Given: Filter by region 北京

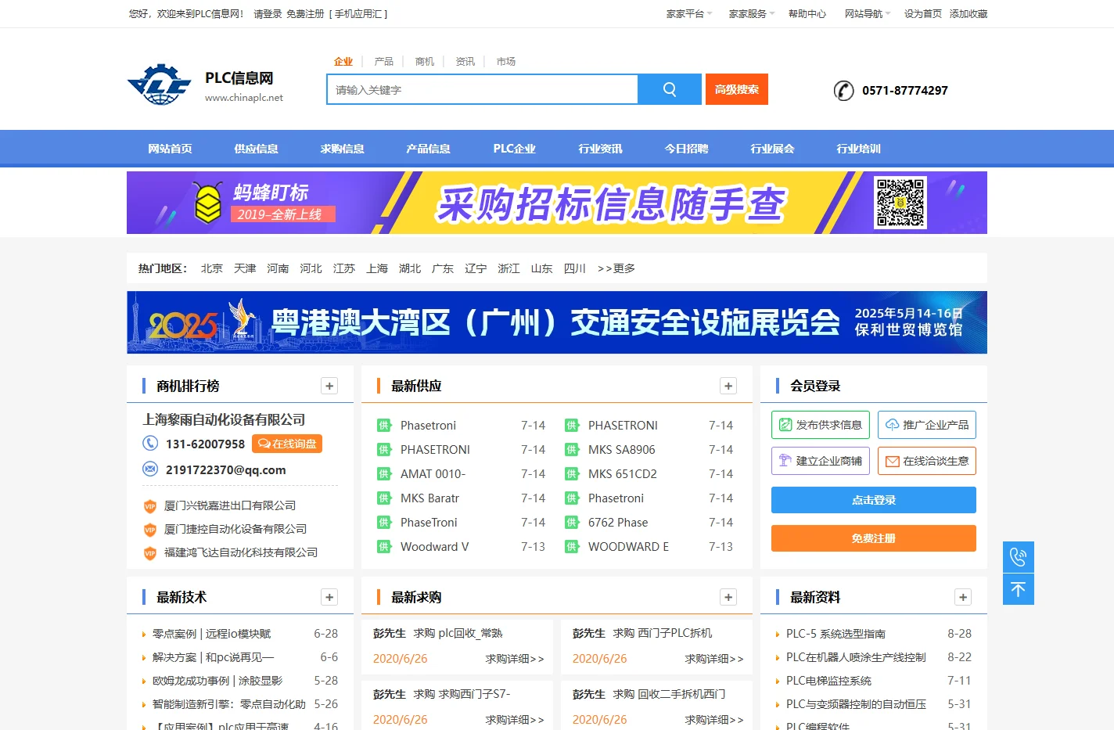Looking at the screenshot, I should coord(212,268).
